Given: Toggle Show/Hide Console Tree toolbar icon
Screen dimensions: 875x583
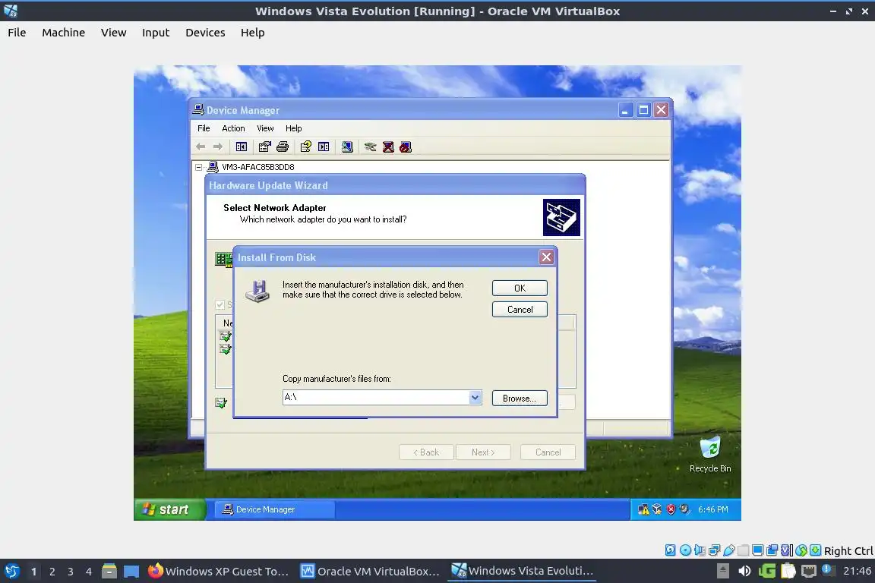Looking at the screenshot, I should click(x=241, y=147).
